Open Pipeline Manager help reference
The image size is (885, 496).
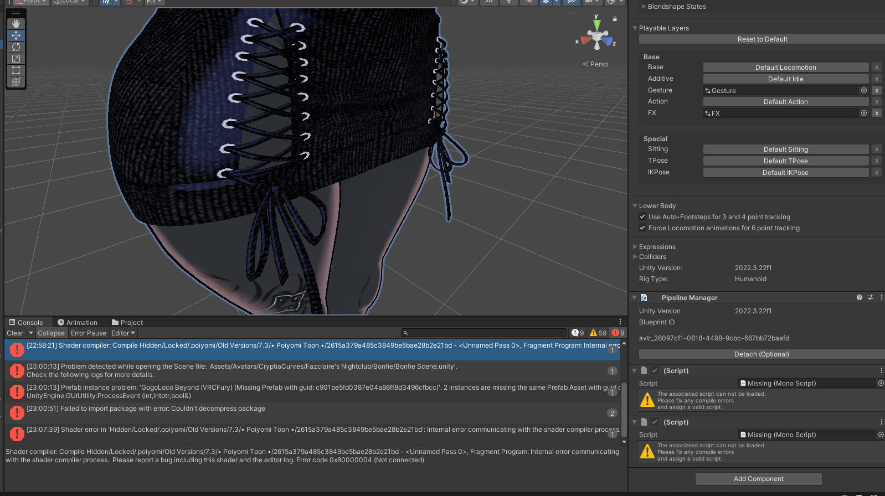click(860, 298)
